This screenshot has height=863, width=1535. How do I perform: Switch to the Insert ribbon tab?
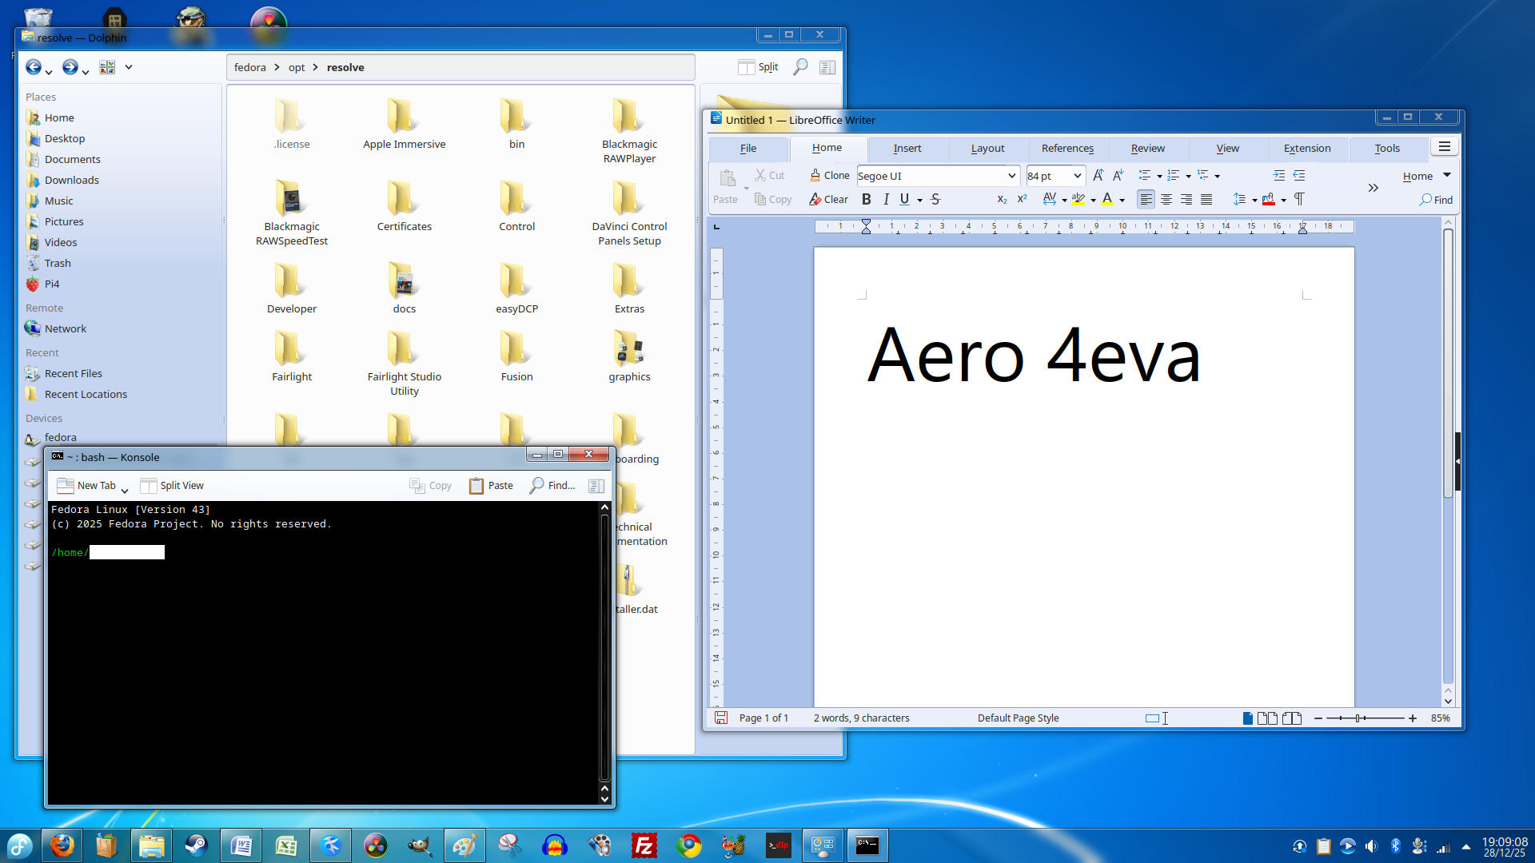907,149
